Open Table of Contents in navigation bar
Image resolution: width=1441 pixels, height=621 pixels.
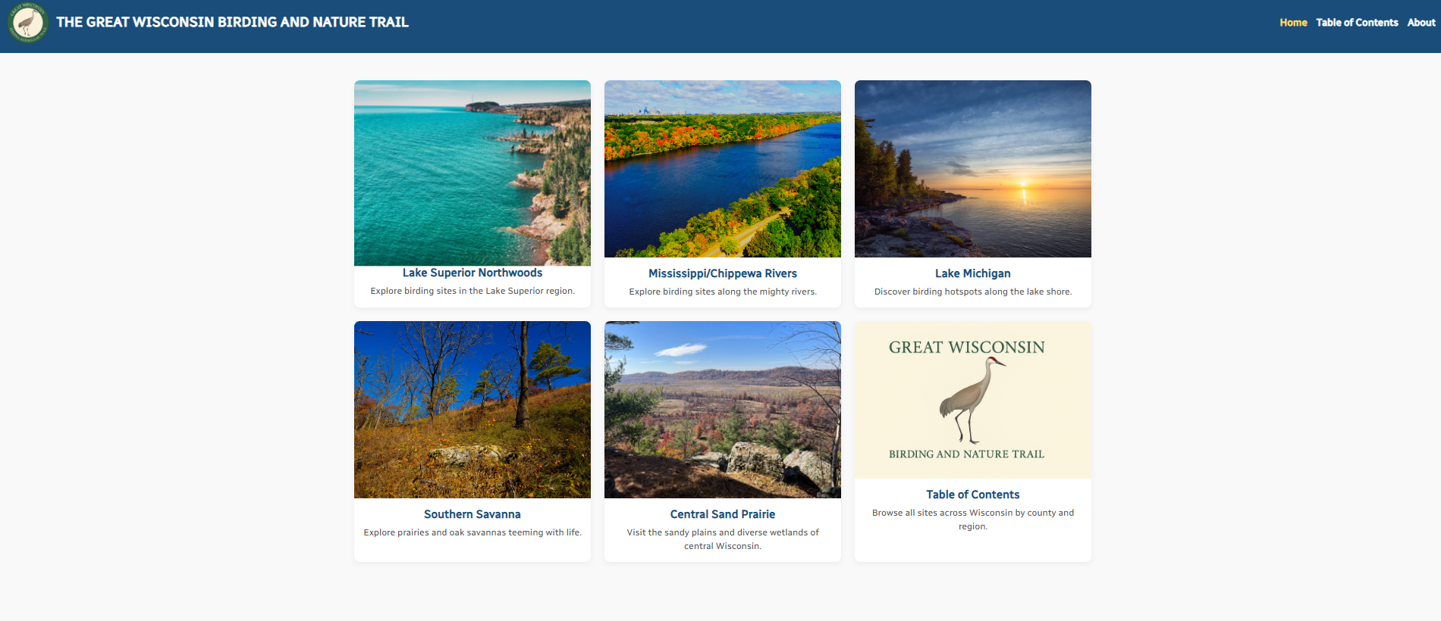pyautogui.click(x=1357, y=23)
